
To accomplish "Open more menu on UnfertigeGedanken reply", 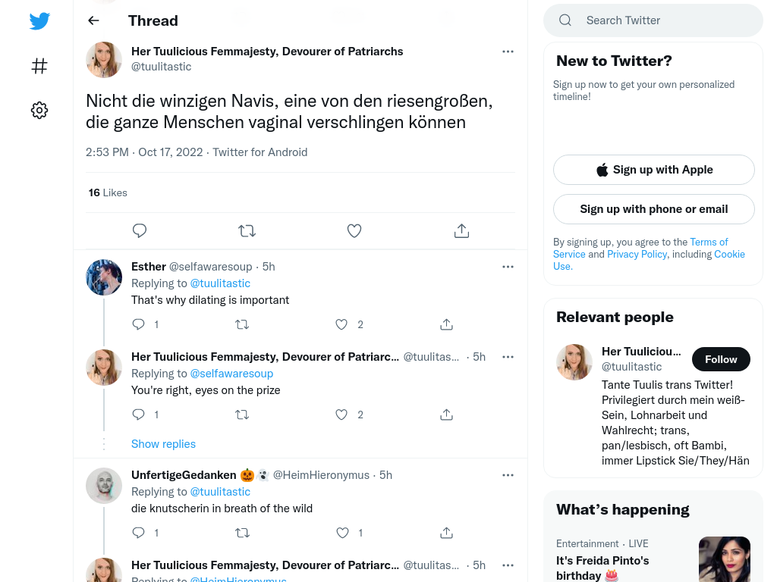I will (x=508, y=475).
